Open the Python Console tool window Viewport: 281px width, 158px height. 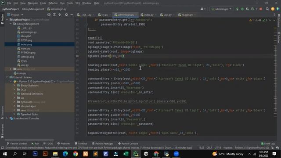pyautogui.click(x=128, y=144)
